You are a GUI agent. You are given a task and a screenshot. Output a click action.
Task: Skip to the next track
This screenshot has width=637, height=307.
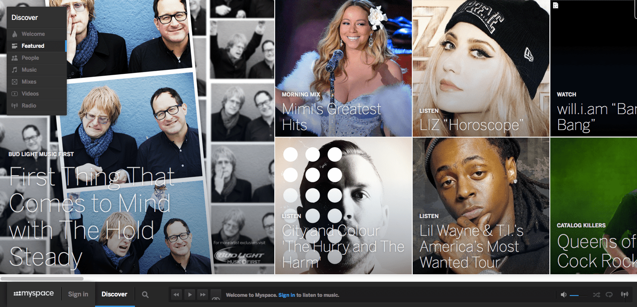pos(203,294)
